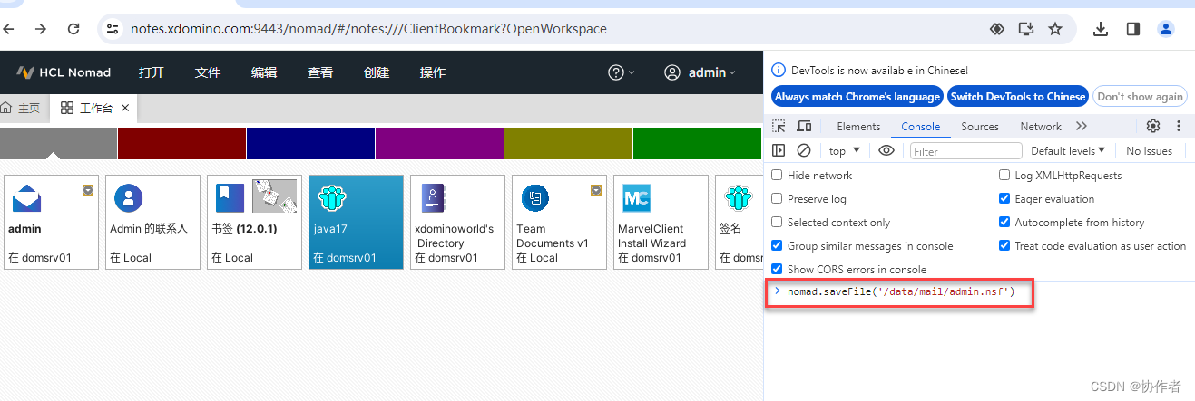Open the Chrome downloads icon
Viewport: 1195px width, 401px height.
coord(1101,29)
